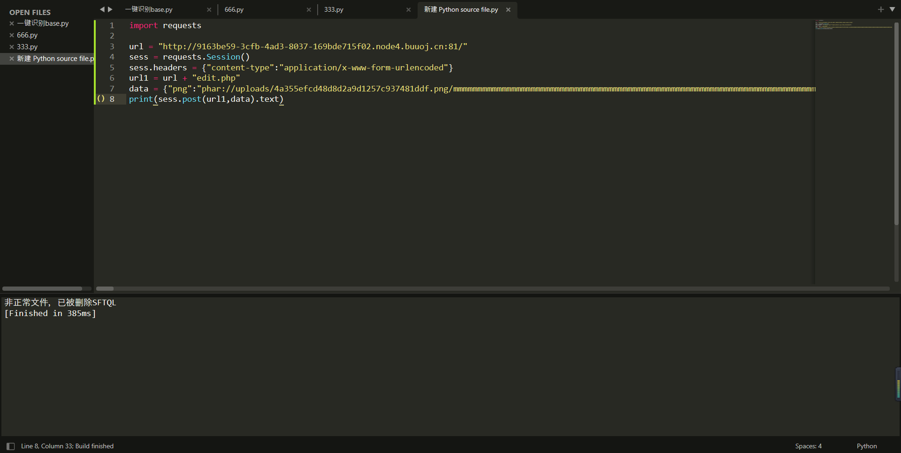This screenshot has height=453, width=901.
Task: Close the 333.py tab
Action: 408,10
